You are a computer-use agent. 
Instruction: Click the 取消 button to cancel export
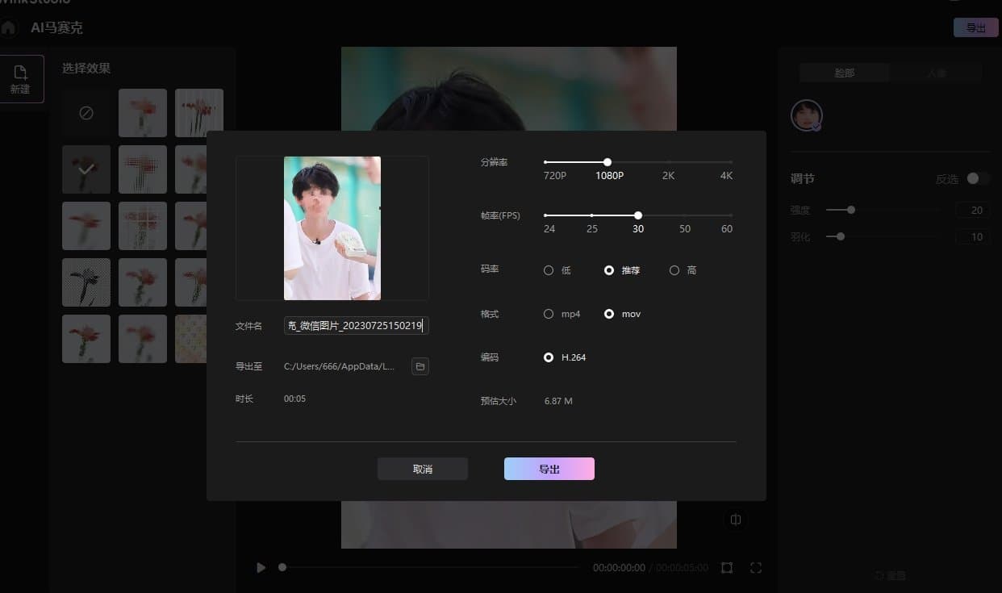[x=422, y=469]
